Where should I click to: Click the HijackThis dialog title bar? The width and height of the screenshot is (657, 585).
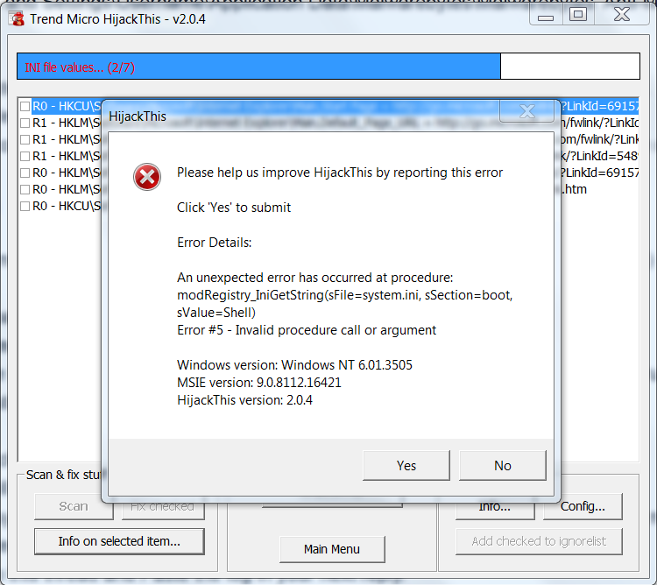(x=301, y=116)
